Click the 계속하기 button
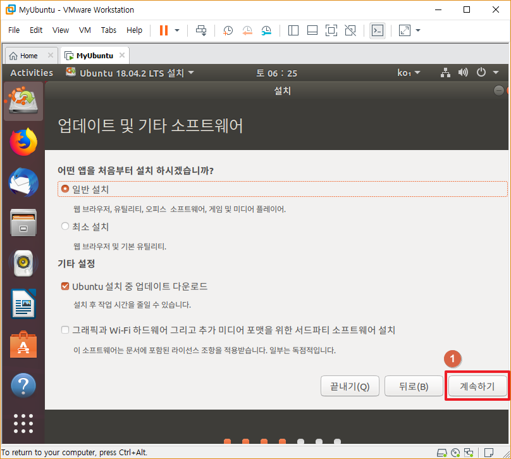Screen dimensions: 511x459 [x=477, y=386]
